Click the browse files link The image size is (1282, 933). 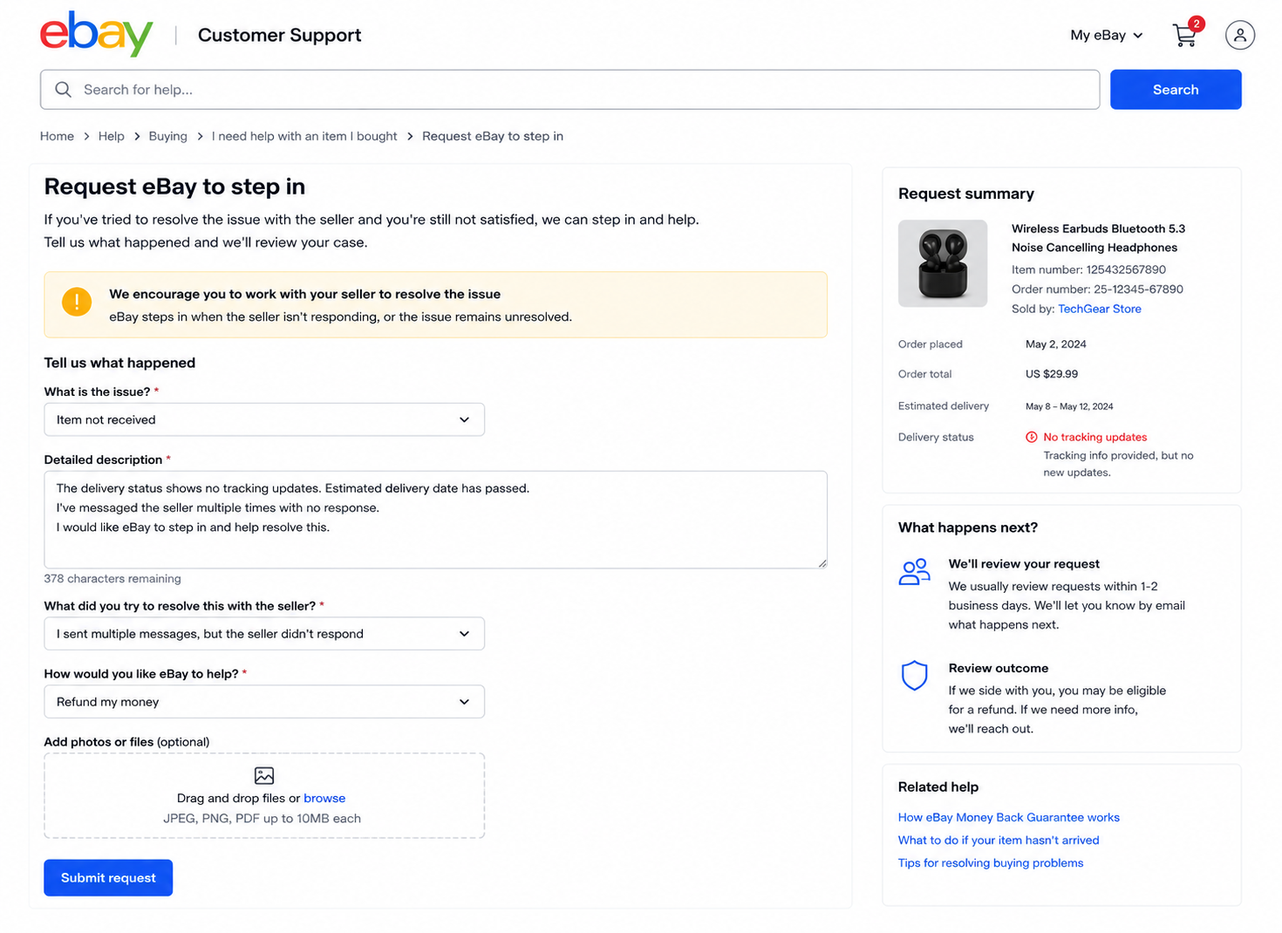(324, 798)
